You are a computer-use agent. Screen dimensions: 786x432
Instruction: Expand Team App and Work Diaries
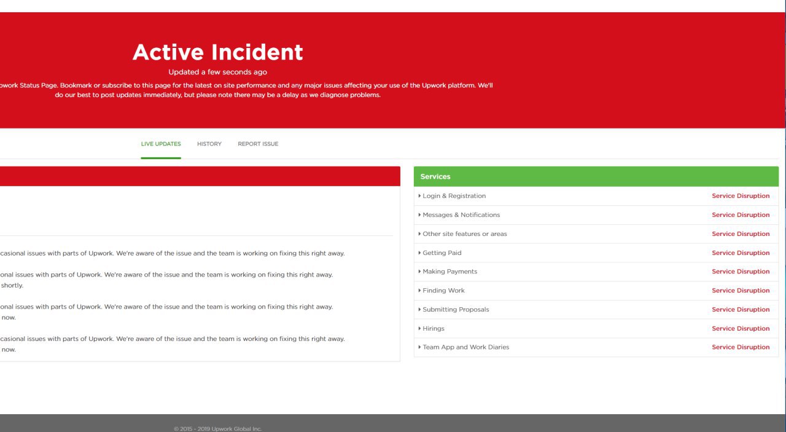tap(596, 347)
